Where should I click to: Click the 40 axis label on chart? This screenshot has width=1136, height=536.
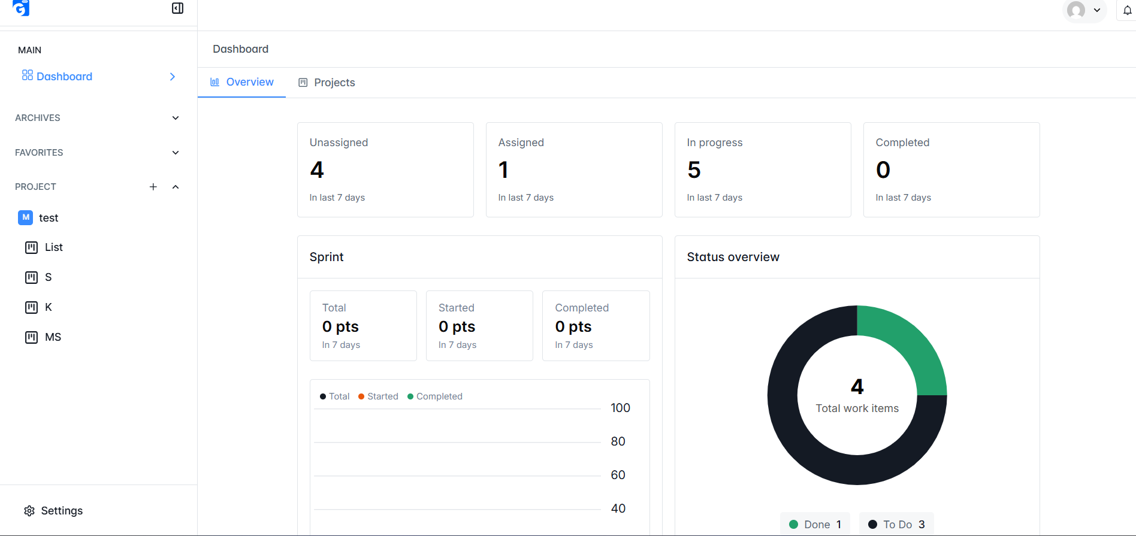click(x=618, y=508)
